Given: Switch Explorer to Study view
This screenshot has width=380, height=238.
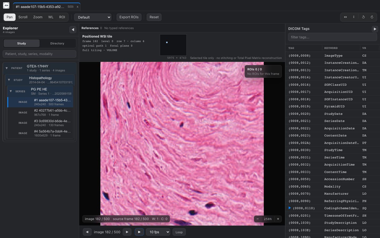Looking at the screenshot, I should pos(22,43).
